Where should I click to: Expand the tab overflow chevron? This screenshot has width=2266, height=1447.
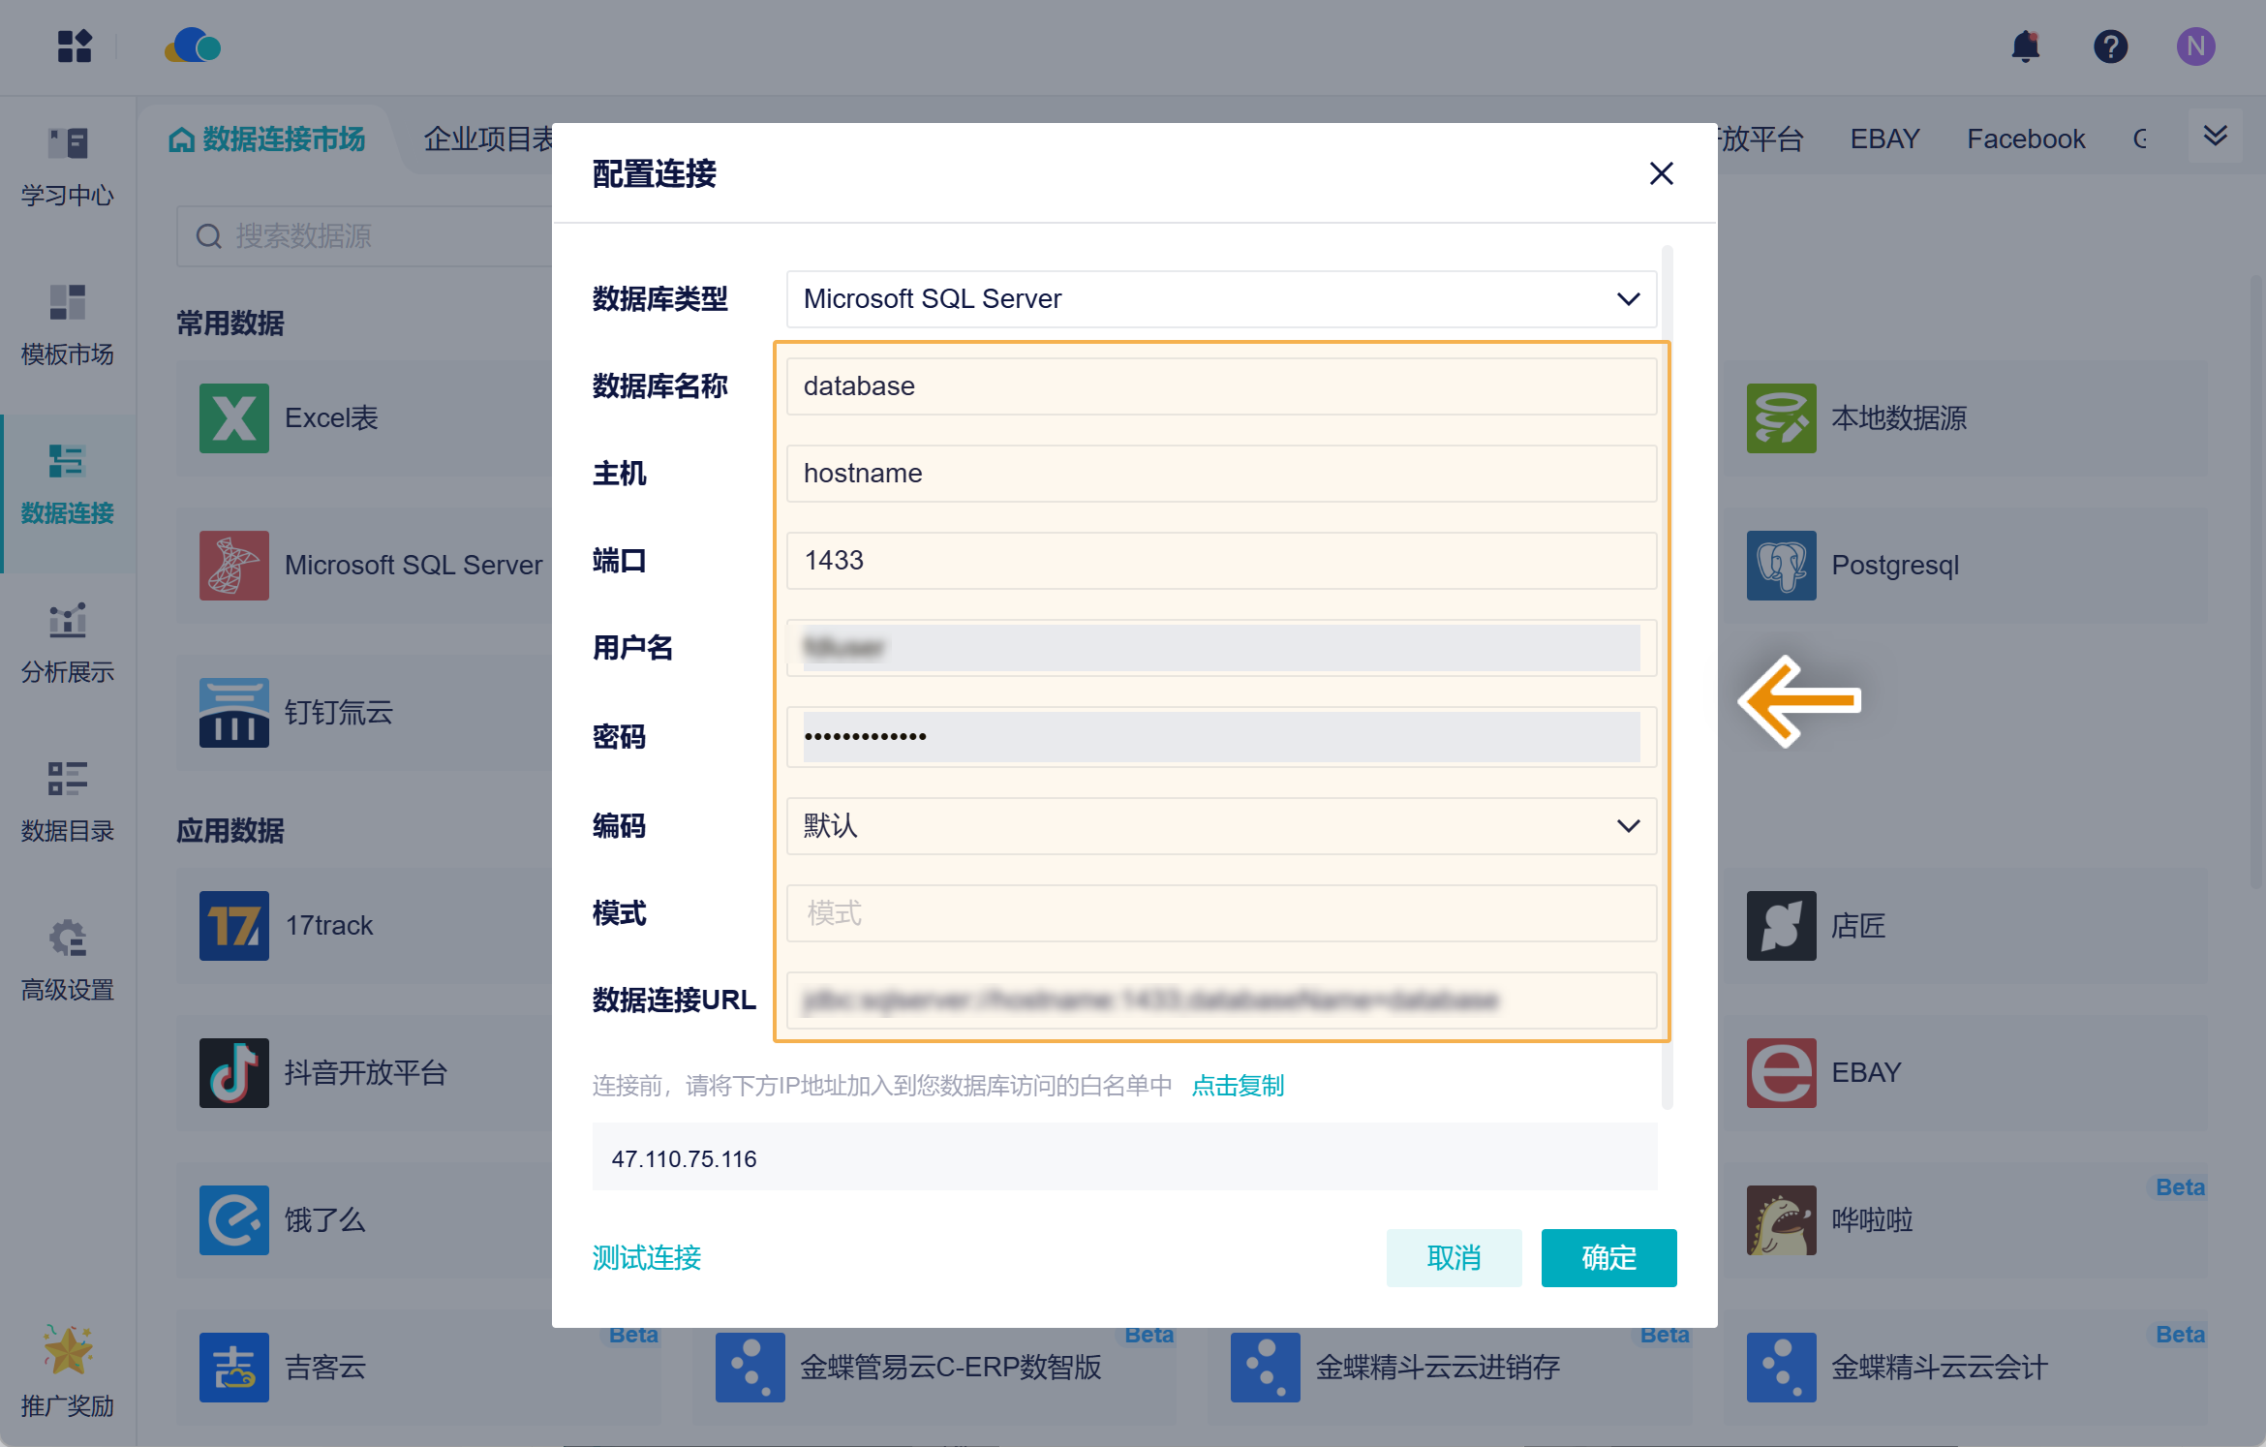[x=2215, y=137]
